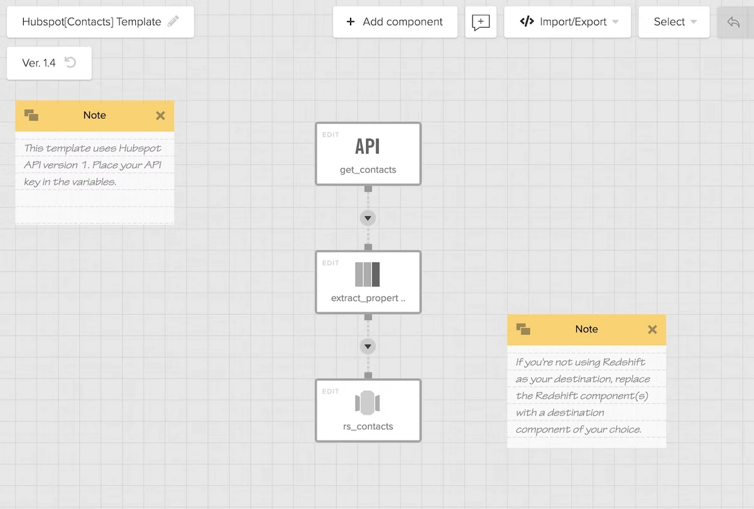Image resolution: width=754 pixels, height=509 pixels.
Task: Click EDIT on rs_contacts component
Action: coord(331,391)
